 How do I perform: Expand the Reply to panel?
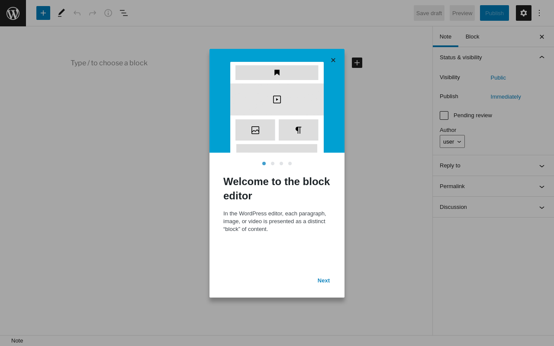click(493, 166)
